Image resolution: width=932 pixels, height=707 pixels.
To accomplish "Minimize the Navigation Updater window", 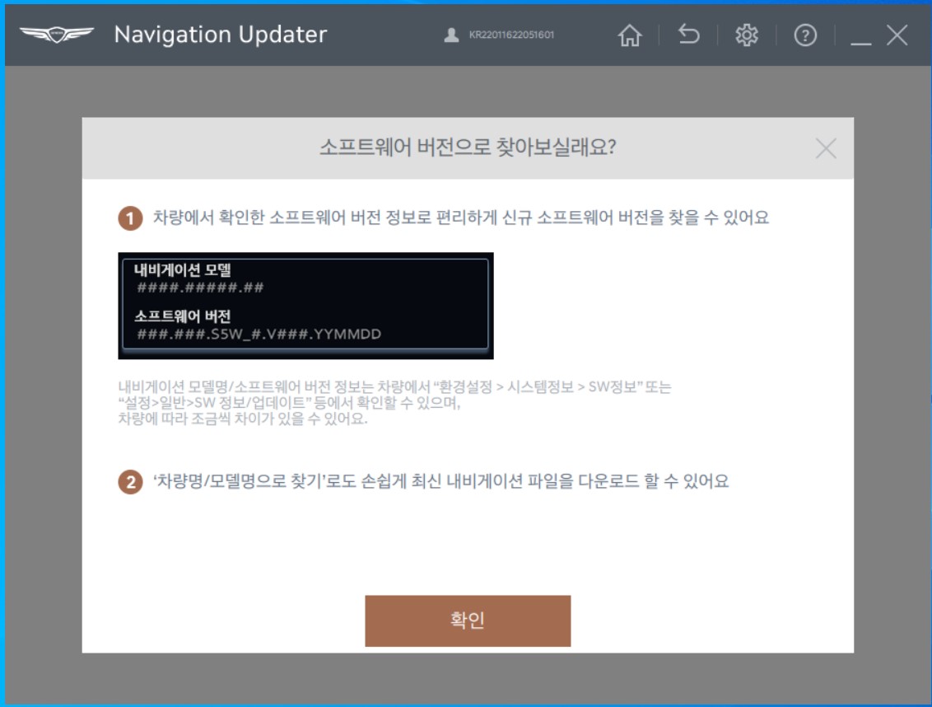I will (x=860, y=44).
